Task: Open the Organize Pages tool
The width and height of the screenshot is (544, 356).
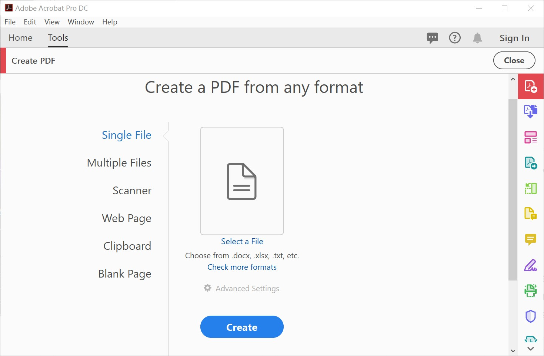Action: pos(531,137)
